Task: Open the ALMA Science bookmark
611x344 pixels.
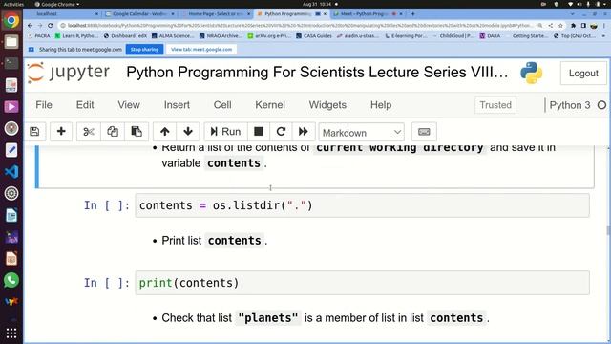Action: pos(172,36)
